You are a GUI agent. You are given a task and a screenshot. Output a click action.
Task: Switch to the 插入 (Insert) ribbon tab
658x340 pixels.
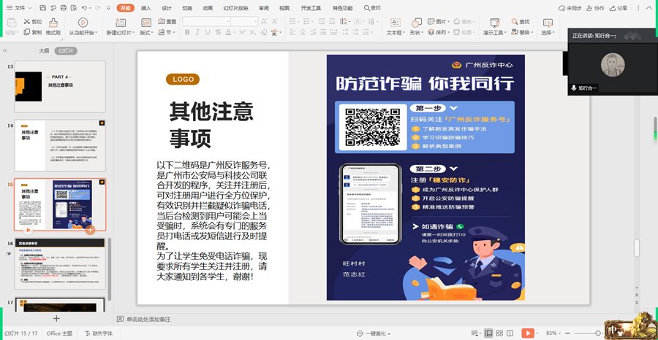click(146, 8)
